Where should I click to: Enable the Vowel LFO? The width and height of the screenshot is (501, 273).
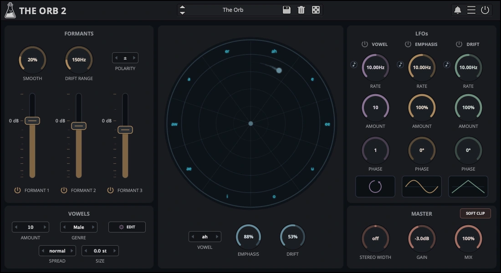pos(364,45)
